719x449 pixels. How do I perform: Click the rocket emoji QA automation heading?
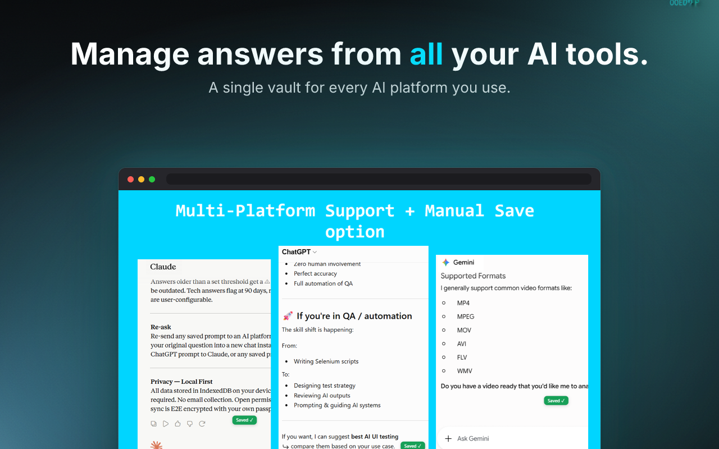coord(347,316)
